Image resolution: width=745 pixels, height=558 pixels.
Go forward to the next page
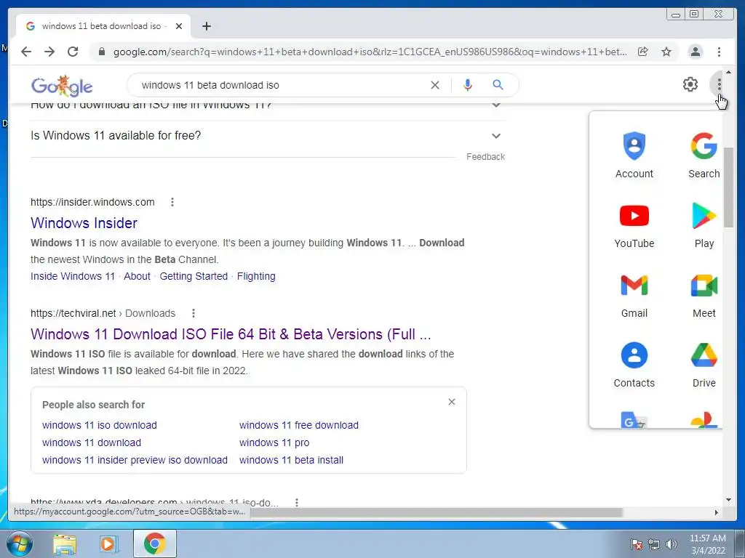pos(49,52)
